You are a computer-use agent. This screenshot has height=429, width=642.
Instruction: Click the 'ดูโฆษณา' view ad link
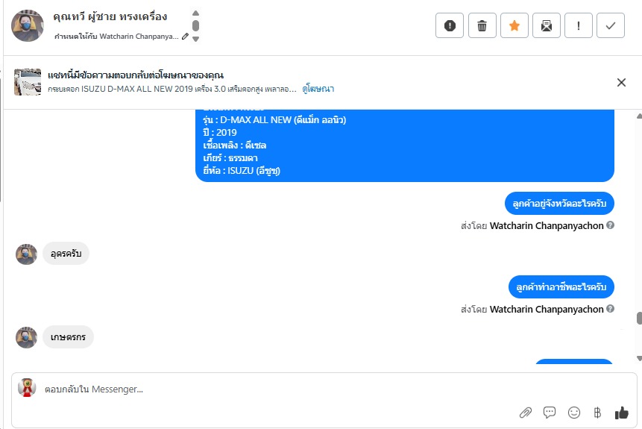click(x=318, y=89)
